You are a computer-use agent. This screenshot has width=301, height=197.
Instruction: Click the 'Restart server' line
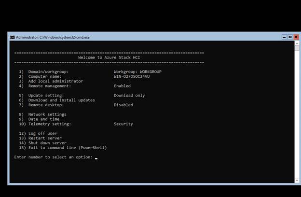[x=41, y=138]
